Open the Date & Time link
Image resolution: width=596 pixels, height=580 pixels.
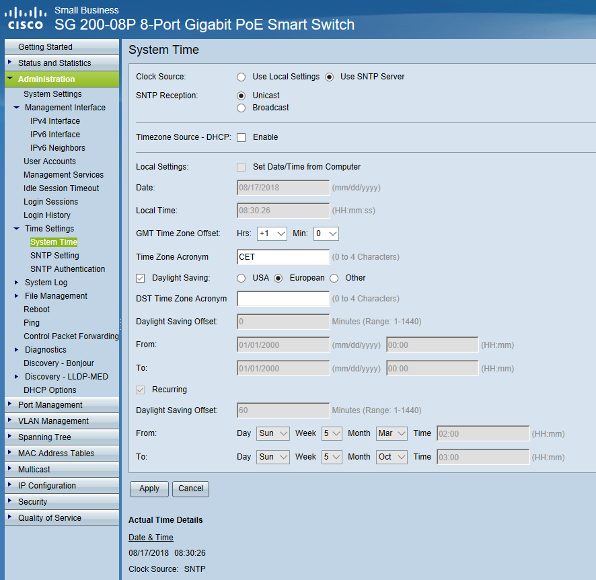tap(151, 538)
